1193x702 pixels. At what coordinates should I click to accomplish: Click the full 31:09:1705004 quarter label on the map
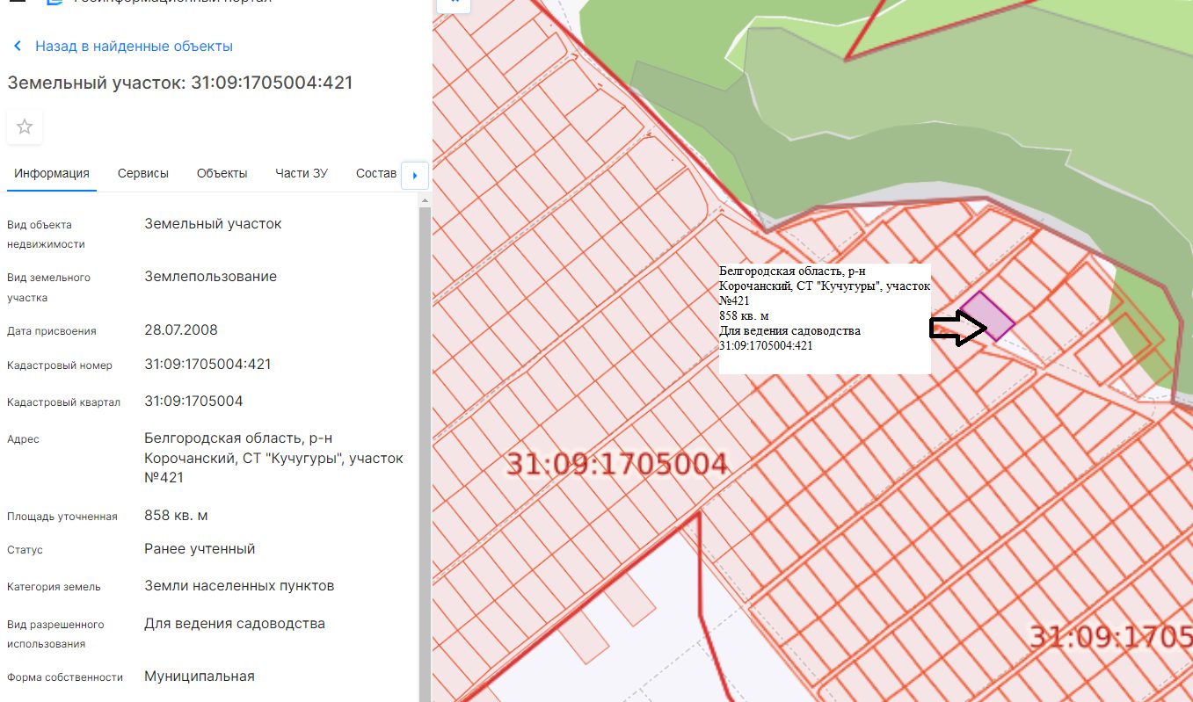point(618,464)
